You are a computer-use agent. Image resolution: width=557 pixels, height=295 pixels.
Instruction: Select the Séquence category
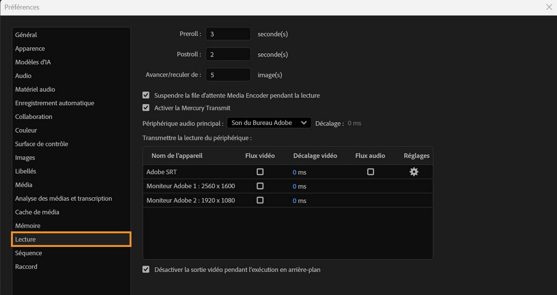29,253
